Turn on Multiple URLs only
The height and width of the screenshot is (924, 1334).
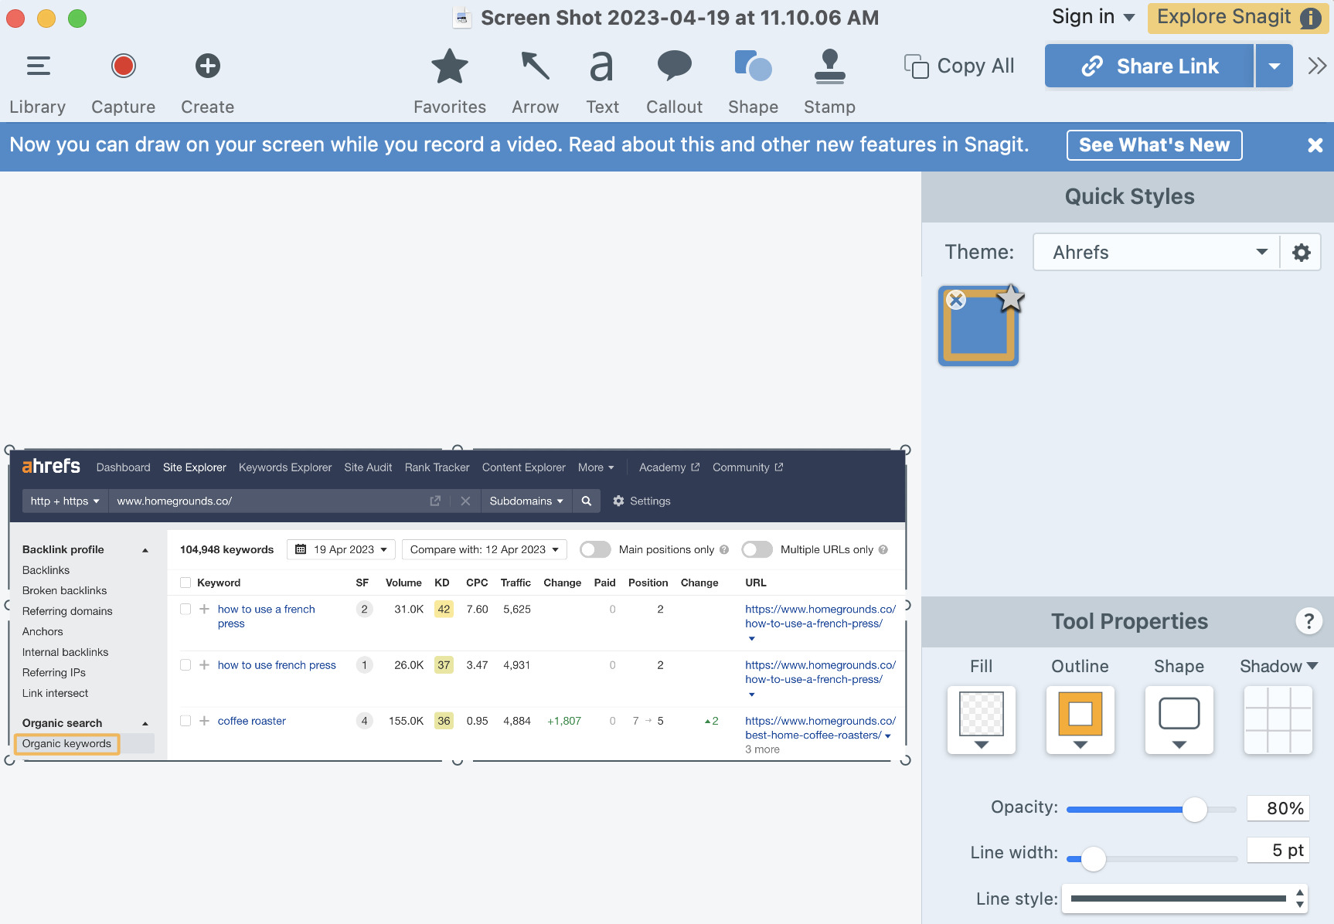coord(757,549)
